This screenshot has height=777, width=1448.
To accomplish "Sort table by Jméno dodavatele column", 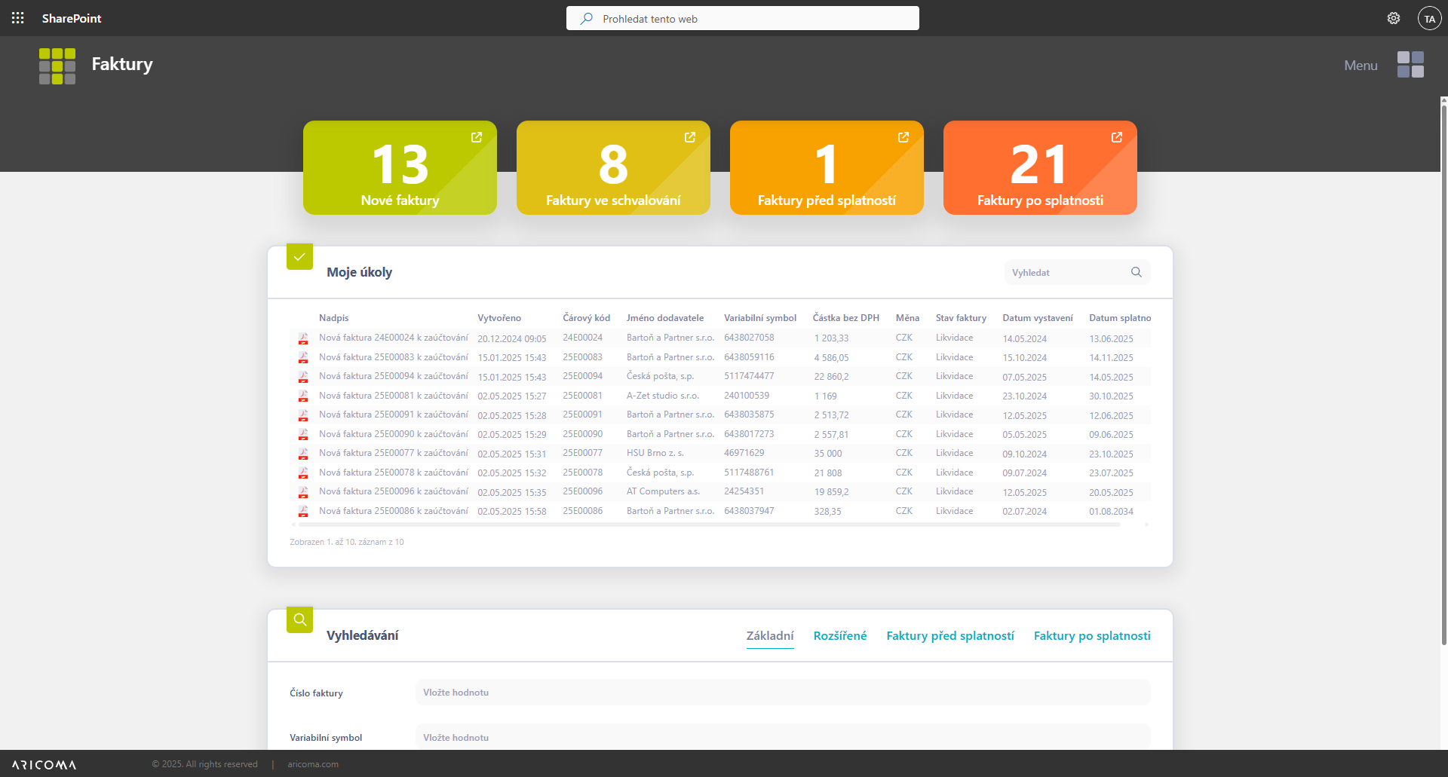I will click(664, 318).
